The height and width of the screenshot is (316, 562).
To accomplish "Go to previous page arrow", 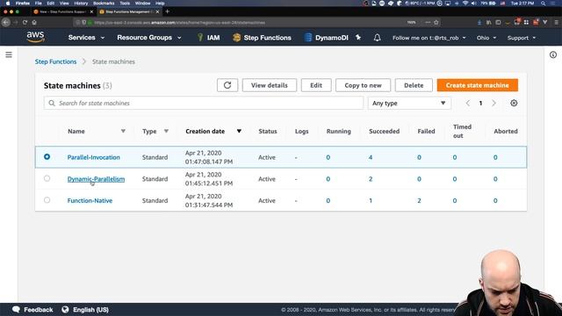I will [468, 104].
